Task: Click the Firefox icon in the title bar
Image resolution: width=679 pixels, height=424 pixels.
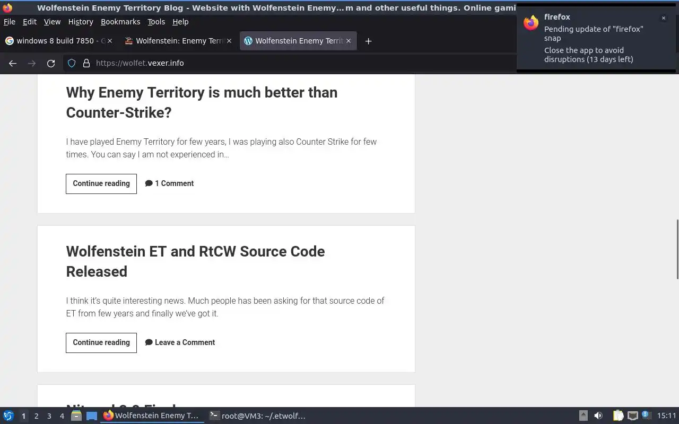Action: (x=7, y=8)
